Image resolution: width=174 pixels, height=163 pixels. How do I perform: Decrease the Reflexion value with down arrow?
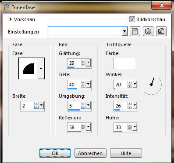[x=83, y=129]
